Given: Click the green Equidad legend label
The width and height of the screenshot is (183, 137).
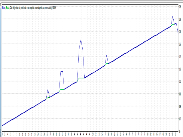Looking at the screenshot, I should tap(8, 8).
